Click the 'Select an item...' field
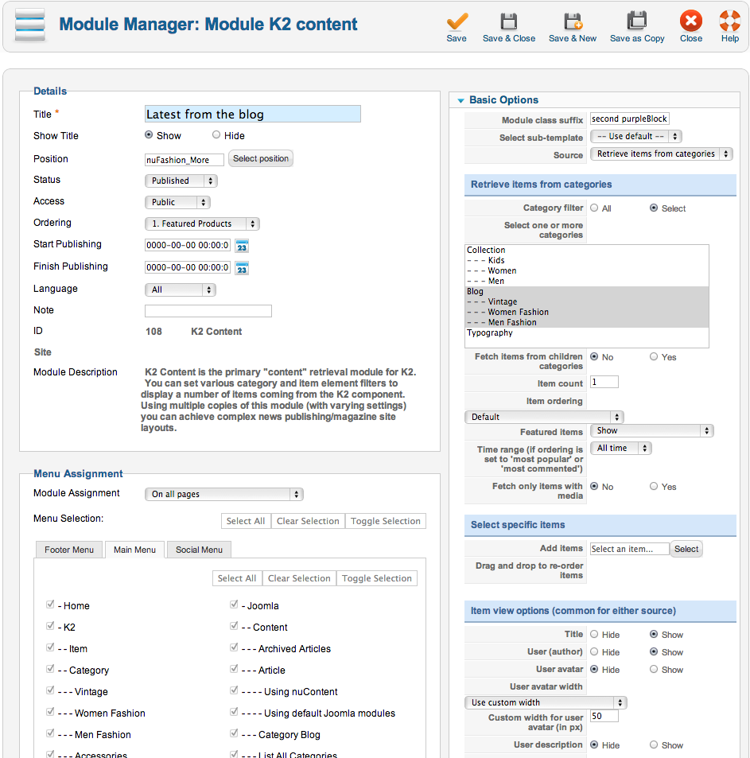This screenshot has height=758, width=750. (630, 549)
